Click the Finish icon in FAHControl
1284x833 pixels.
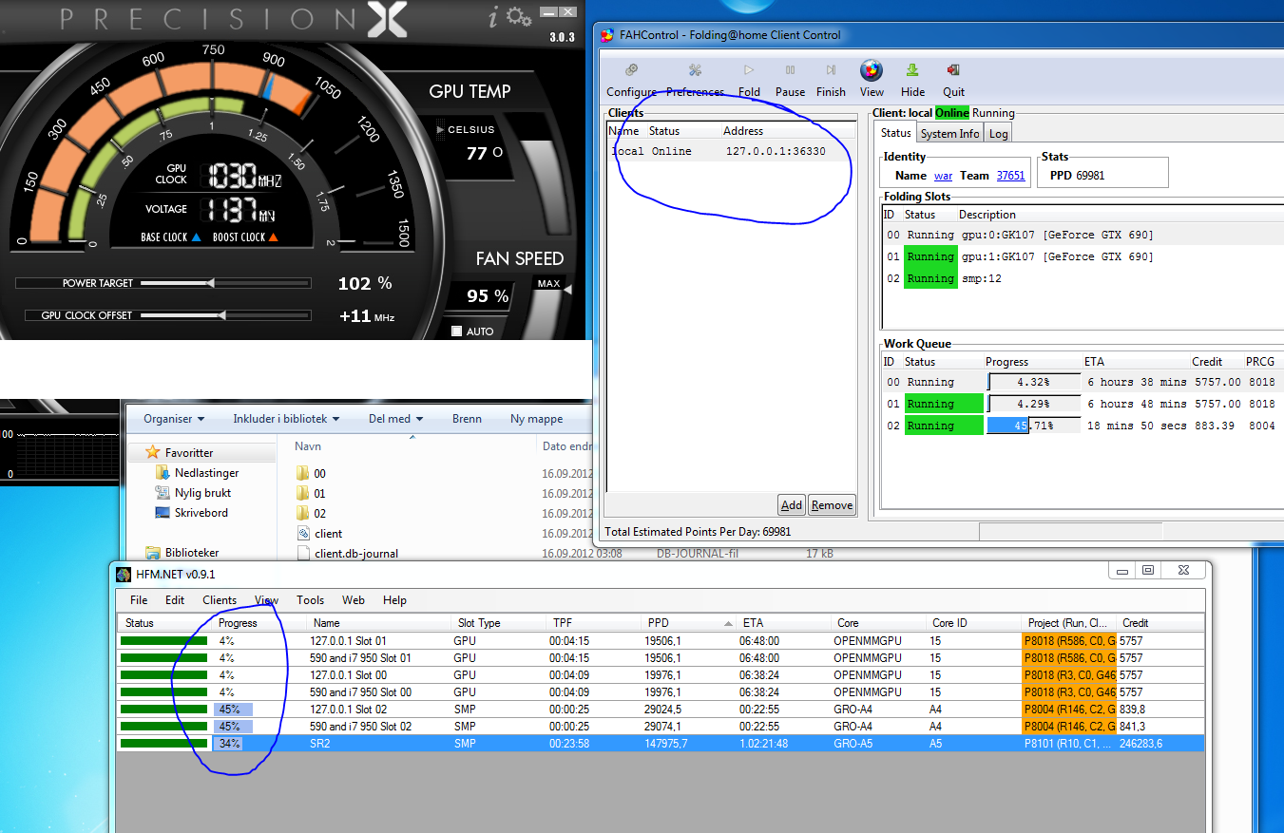click(831, 70)
